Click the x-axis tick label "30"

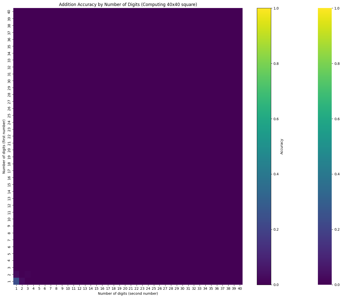[x=183, y=288]
